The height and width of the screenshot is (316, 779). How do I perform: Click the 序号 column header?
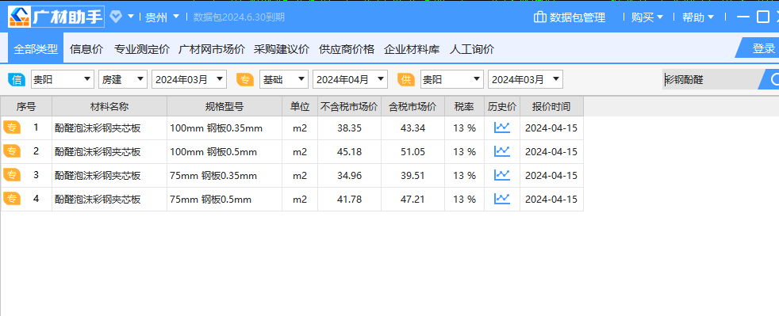pos(26,107)
